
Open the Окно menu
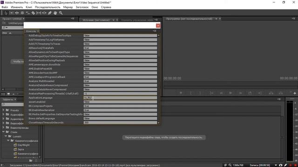pyautogui.click(x=95, y=7)
